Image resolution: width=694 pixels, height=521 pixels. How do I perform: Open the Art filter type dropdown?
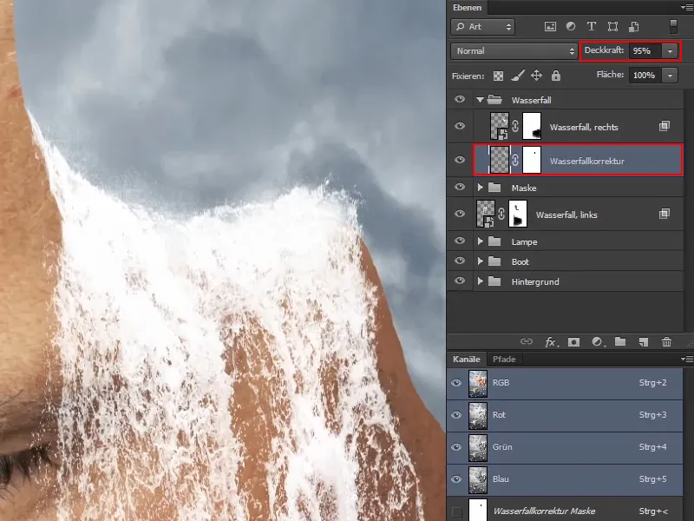click(483, 27)
